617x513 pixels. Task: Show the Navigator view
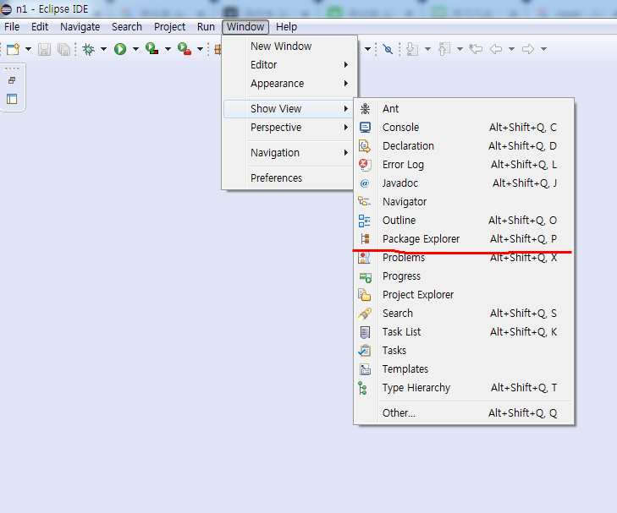point(464,201)
